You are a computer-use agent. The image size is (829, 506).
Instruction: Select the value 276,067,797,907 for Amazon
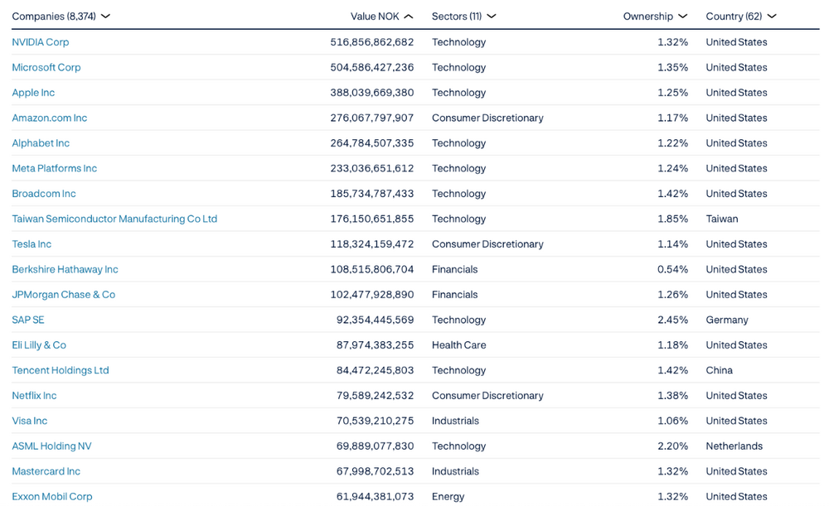pyautogui.click(x=371, y=118)
